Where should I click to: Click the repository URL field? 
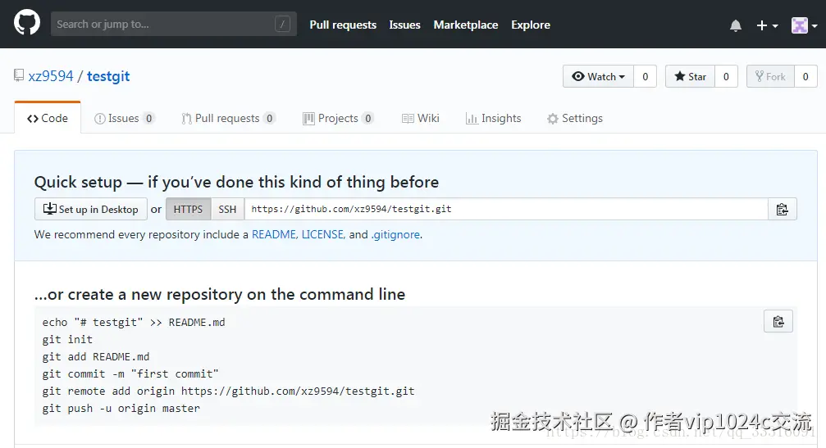pos(506,210)
